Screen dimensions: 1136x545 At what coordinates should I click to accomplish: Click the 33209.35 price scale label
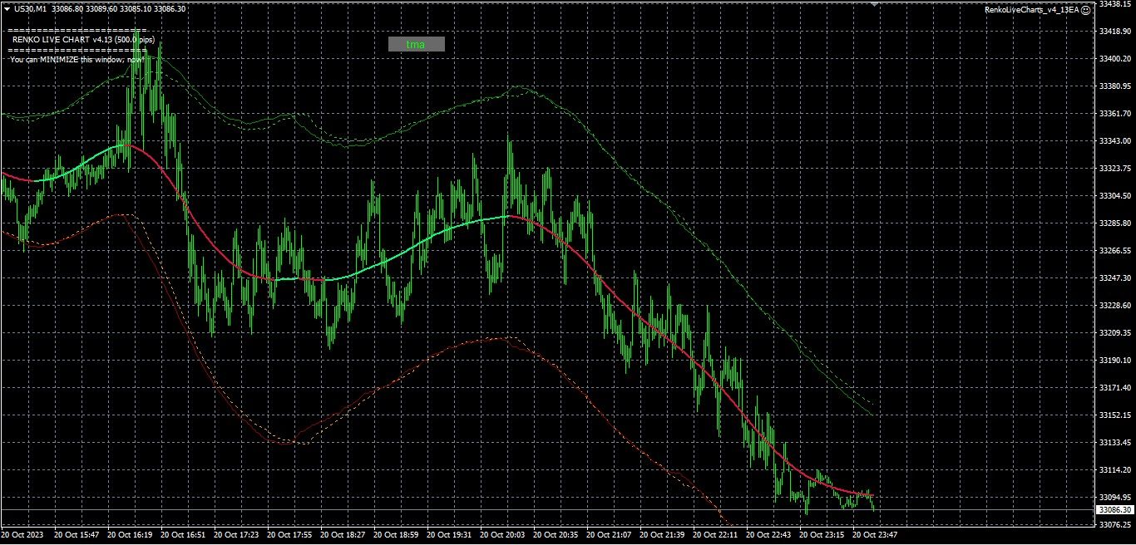[x=1114, y=333]
